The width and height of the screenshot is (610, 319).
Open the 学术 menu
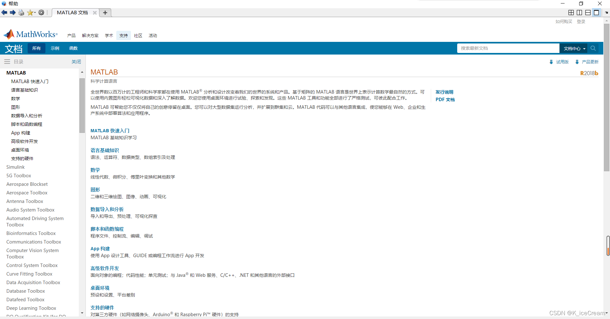pos(109,36)
